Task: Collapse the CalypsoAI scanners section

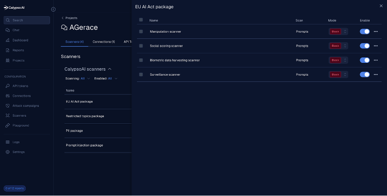Action: (x=110, y=69)
